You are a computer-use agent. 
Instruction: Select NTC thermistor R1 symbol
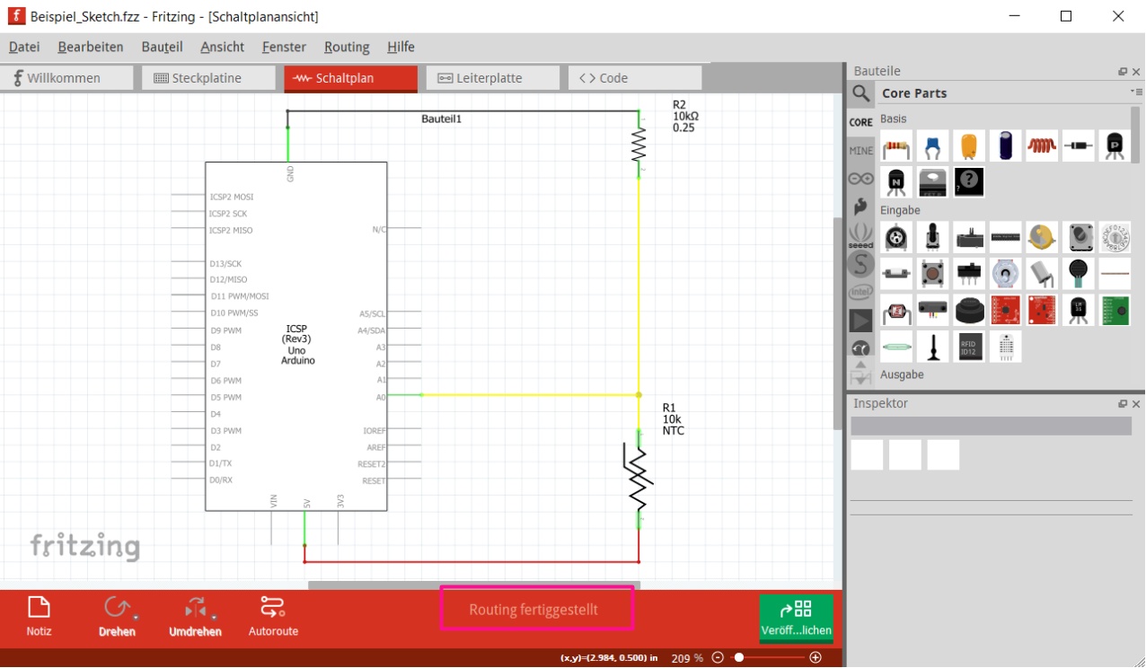click(x=639, y=479)
